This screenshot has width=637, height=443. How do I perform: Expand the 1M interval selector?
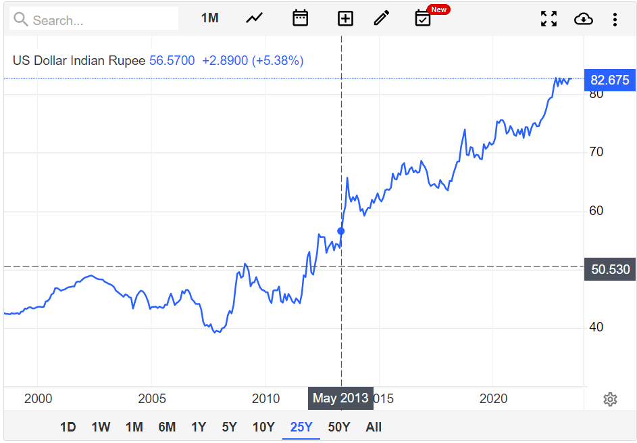tap(210, 18)
